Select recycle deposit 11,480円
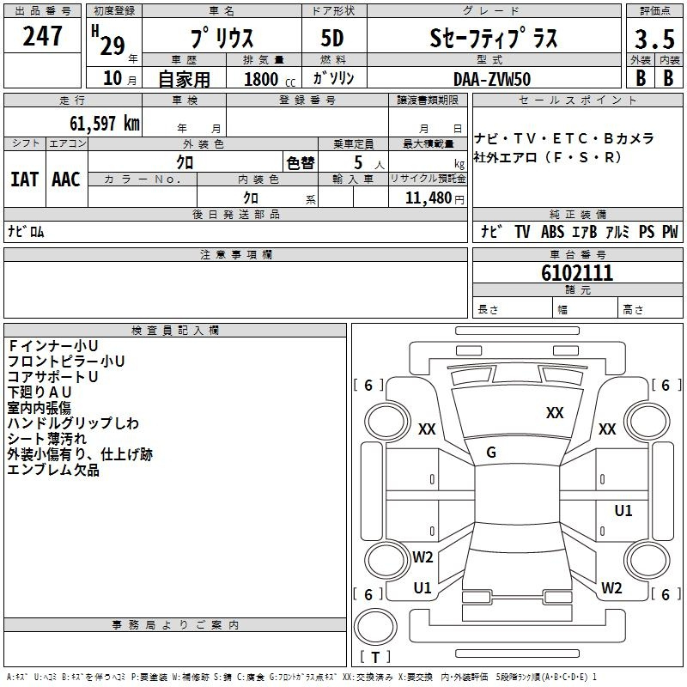 pyautogui.click(x=435, y=198)
